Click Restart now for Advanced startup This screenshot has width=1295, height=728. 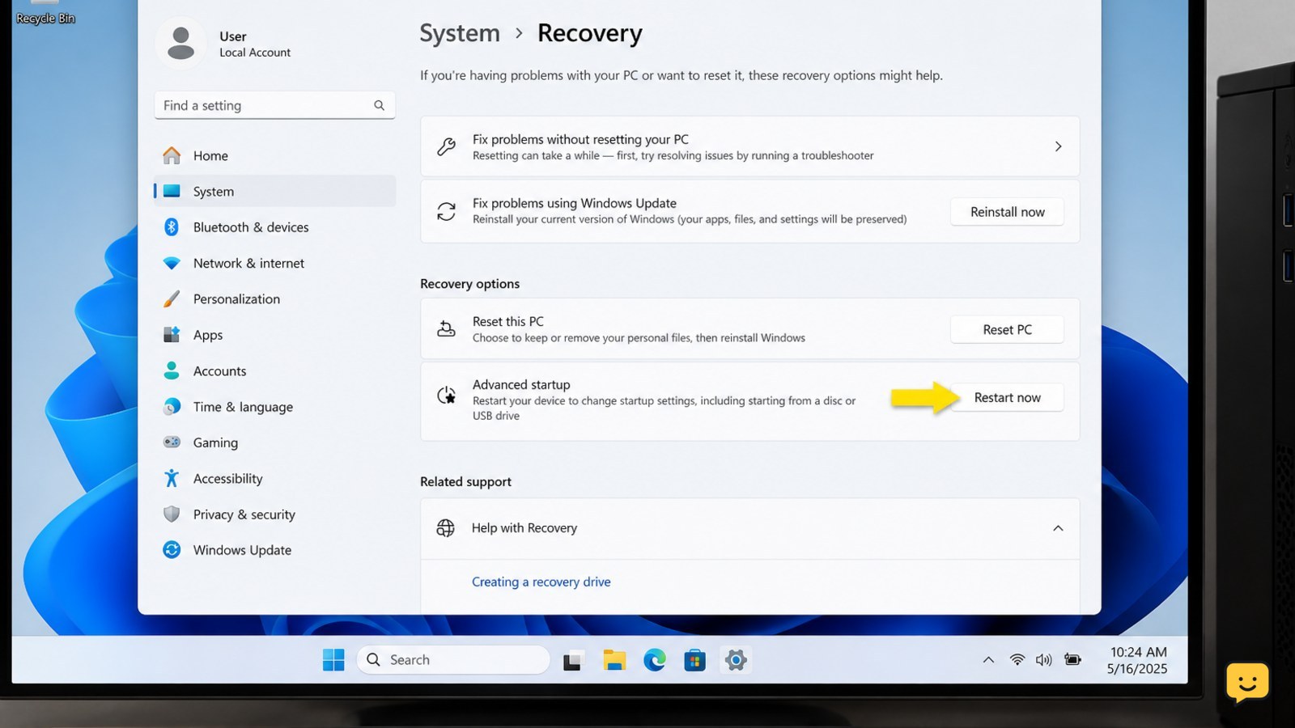pyautogui.click(x=1007, y=397)
